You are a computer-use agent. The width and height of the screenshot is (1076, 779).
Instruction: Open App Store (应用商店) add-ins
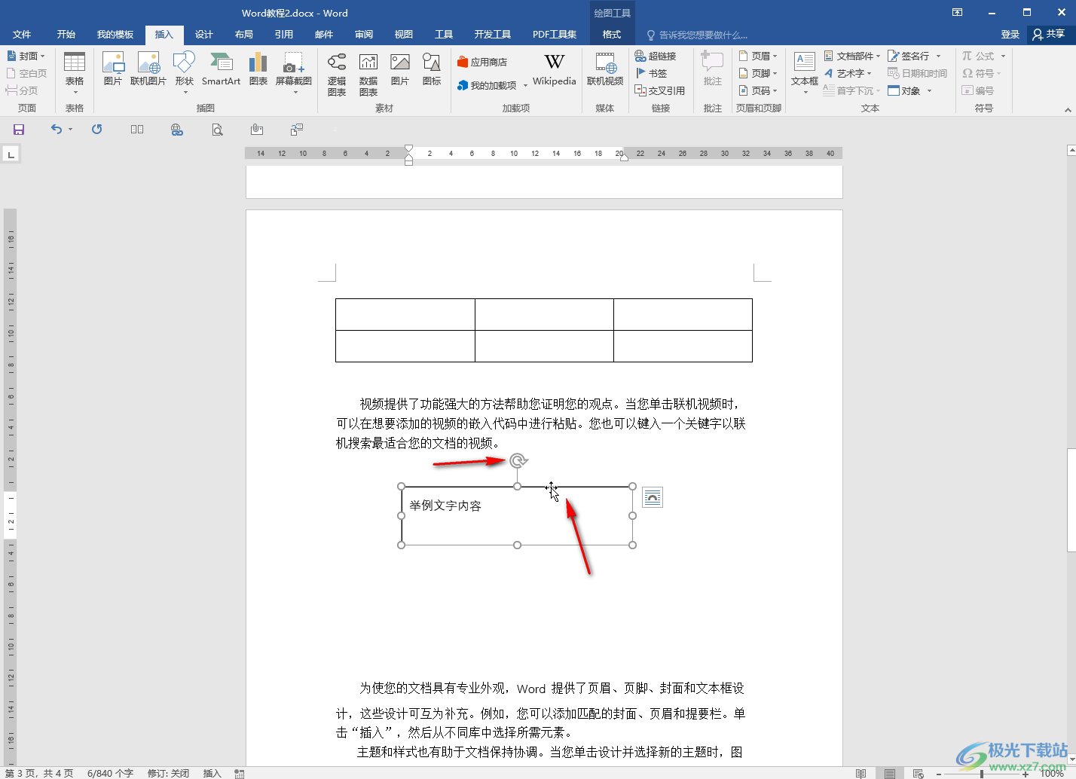(482, 62)
